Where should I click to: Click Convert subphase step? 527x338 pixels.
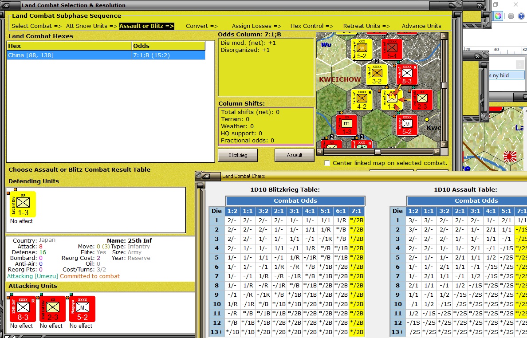click(x=202, y=26)
